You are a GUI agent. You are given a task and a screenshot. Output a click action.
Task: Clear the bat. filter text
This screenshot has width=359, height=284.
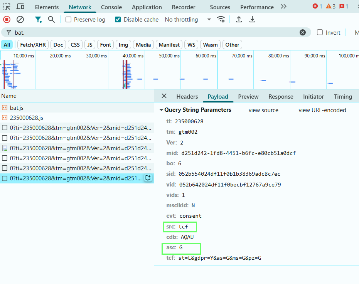point(302,32)
